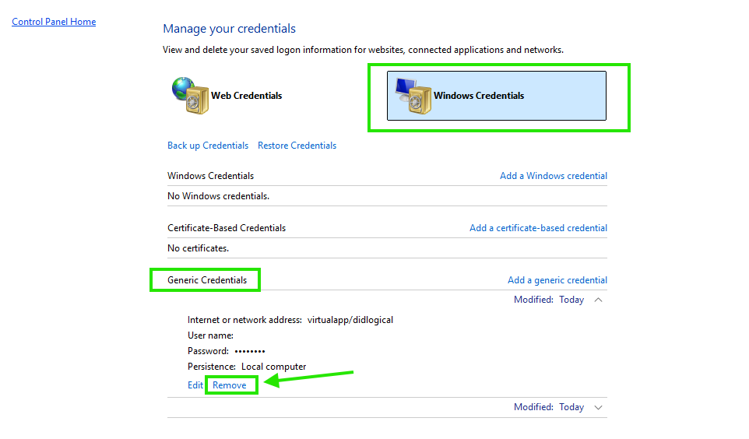
Task: Click the User name: label
Action: click(x=211, y=335)
